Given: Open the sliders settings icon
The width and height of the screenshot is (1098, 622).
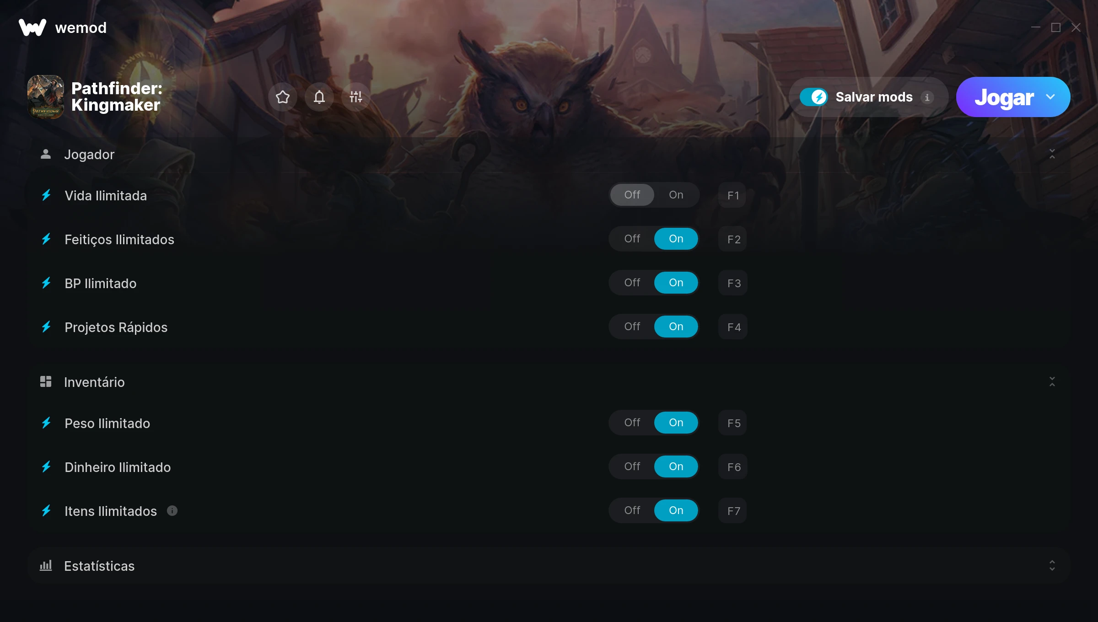Looking at the screenshot, I should click(x=356, y=97).
